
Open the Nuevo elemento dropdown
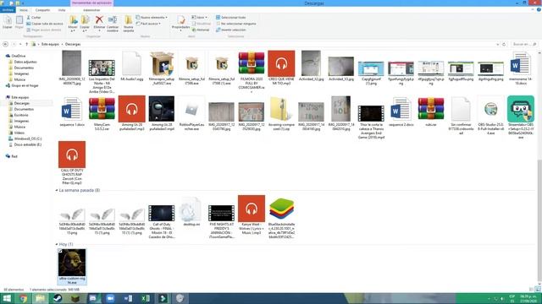[x=152, y=17]
